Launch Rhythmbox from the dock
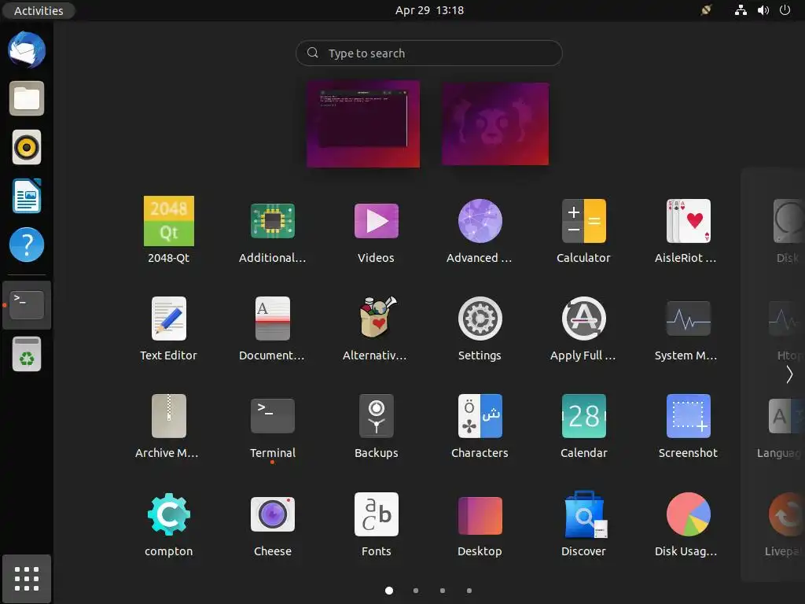 pyautogui.click(x=27, y=147)
